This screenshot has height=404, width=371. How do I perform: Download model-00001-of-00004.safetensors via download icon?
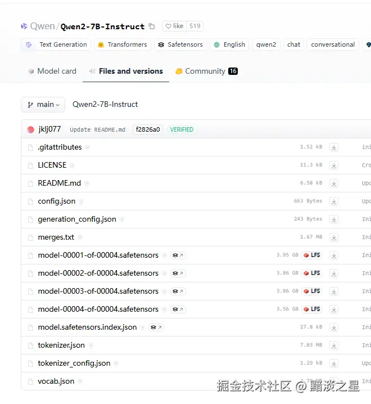pyautogui.click(x=334, y=255)
